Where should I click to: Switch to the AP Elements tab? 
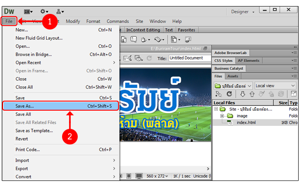(x=248, y=61)
